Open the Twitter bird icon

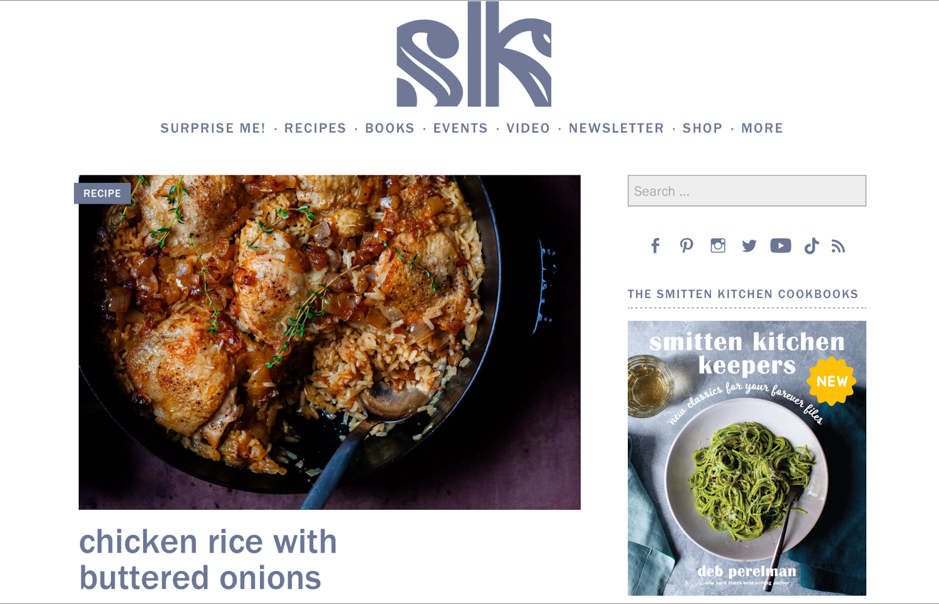pyautogui.click(x=749, y=246)
